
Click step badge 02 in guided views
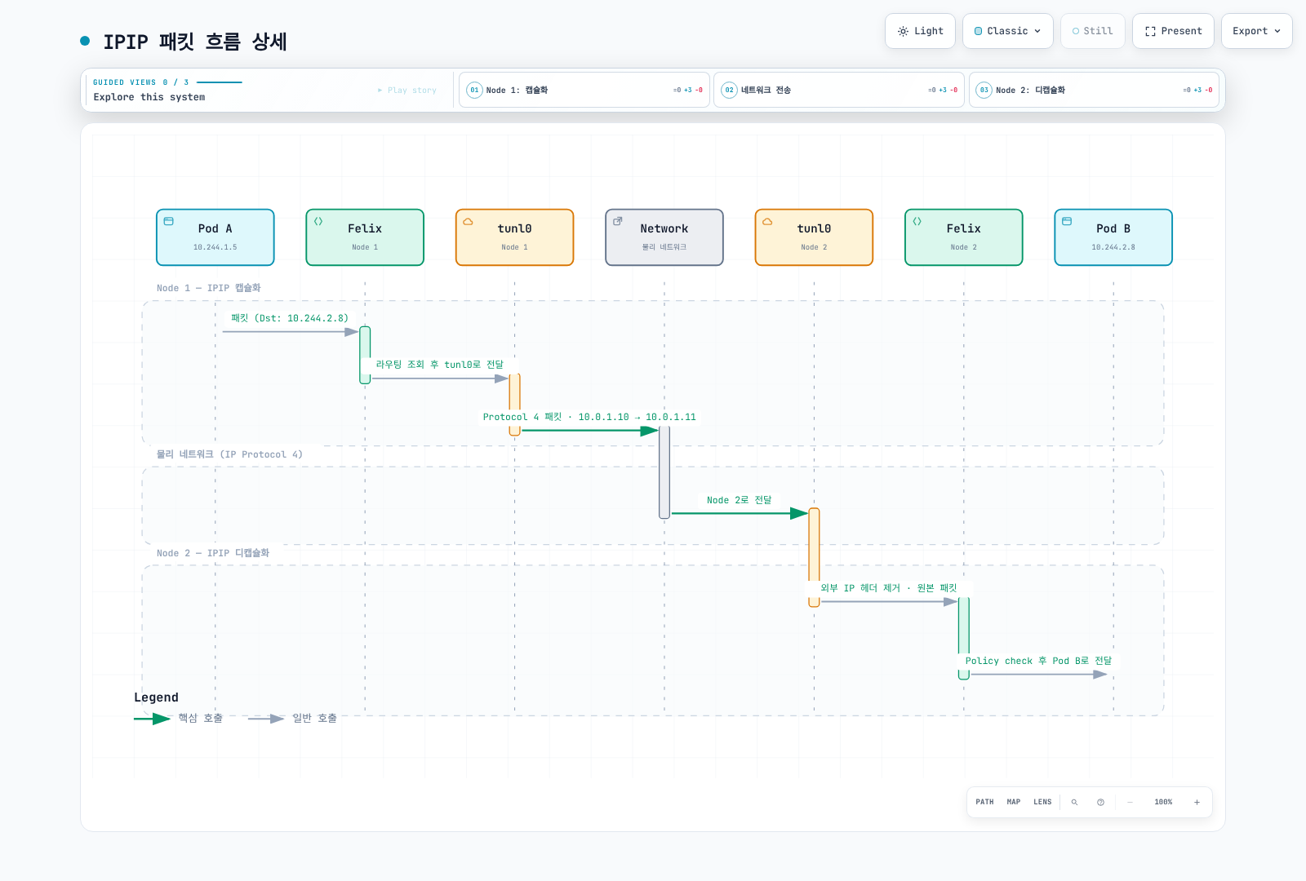coord(730,90)
